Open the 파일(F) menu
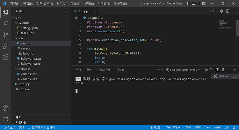Viewport: 239px width, 130px height. click(x=15, y=3)
